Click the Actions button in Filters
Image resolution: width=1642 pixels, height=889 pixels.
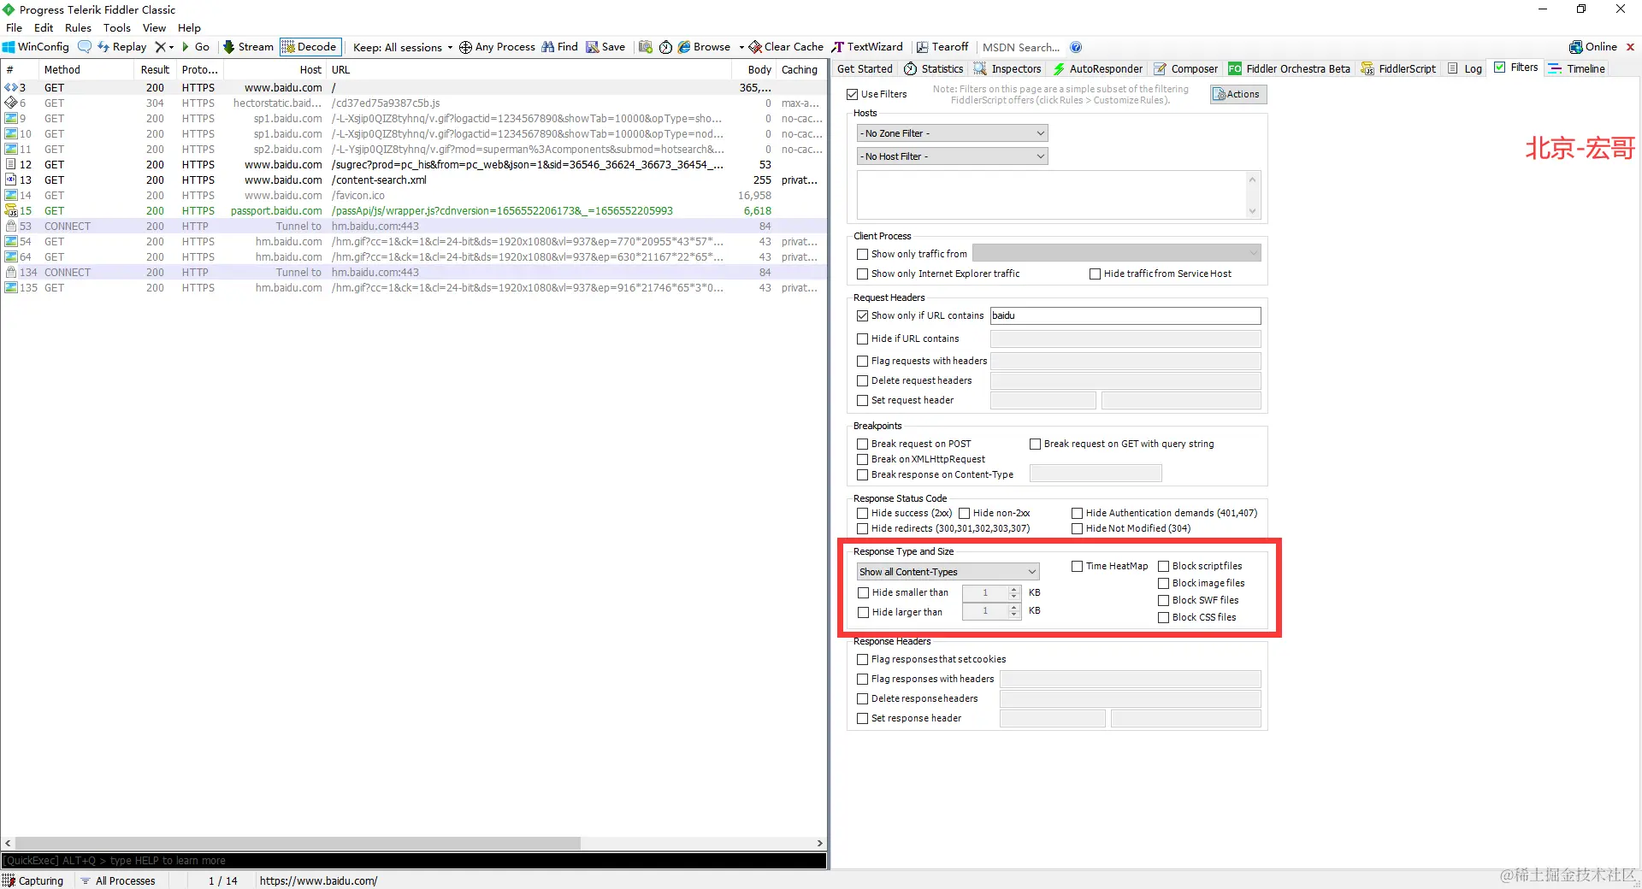point(1237,94)
